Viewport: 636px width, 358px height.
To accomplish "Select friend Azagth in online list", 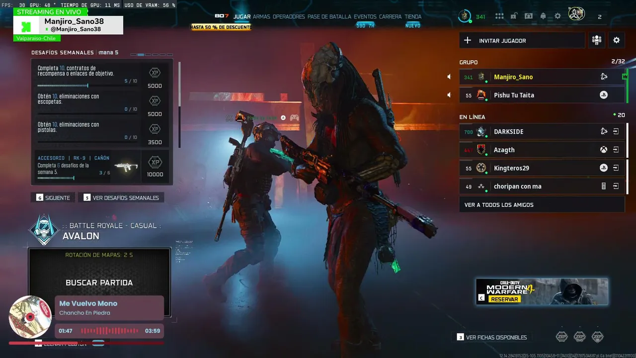I will tap(542, 150).
